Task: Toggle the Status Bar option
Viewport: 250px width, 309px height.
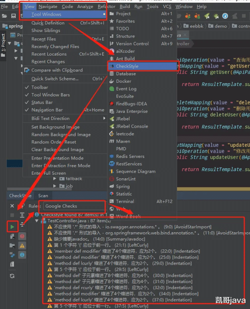Action: 65,102
